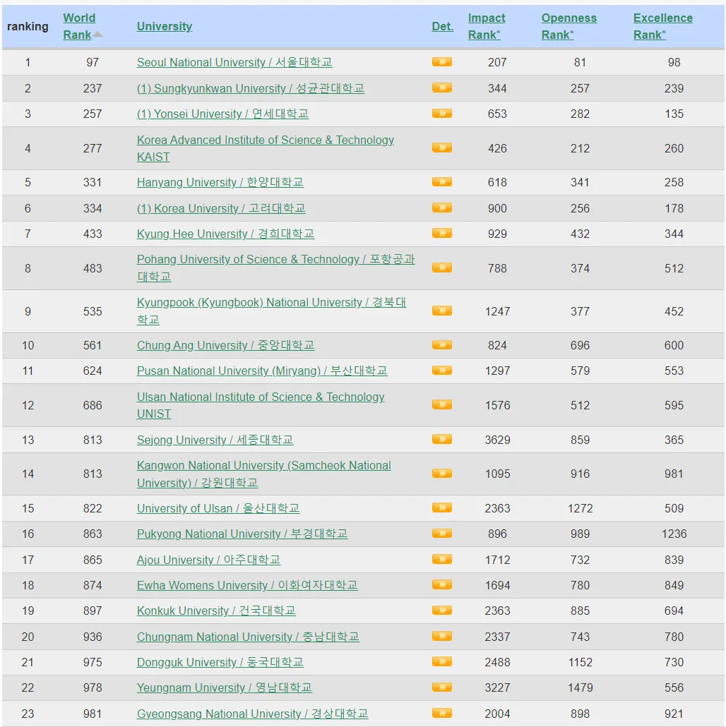
Task: Open details icon for Pukyong National University
Action: pos(441,533)
